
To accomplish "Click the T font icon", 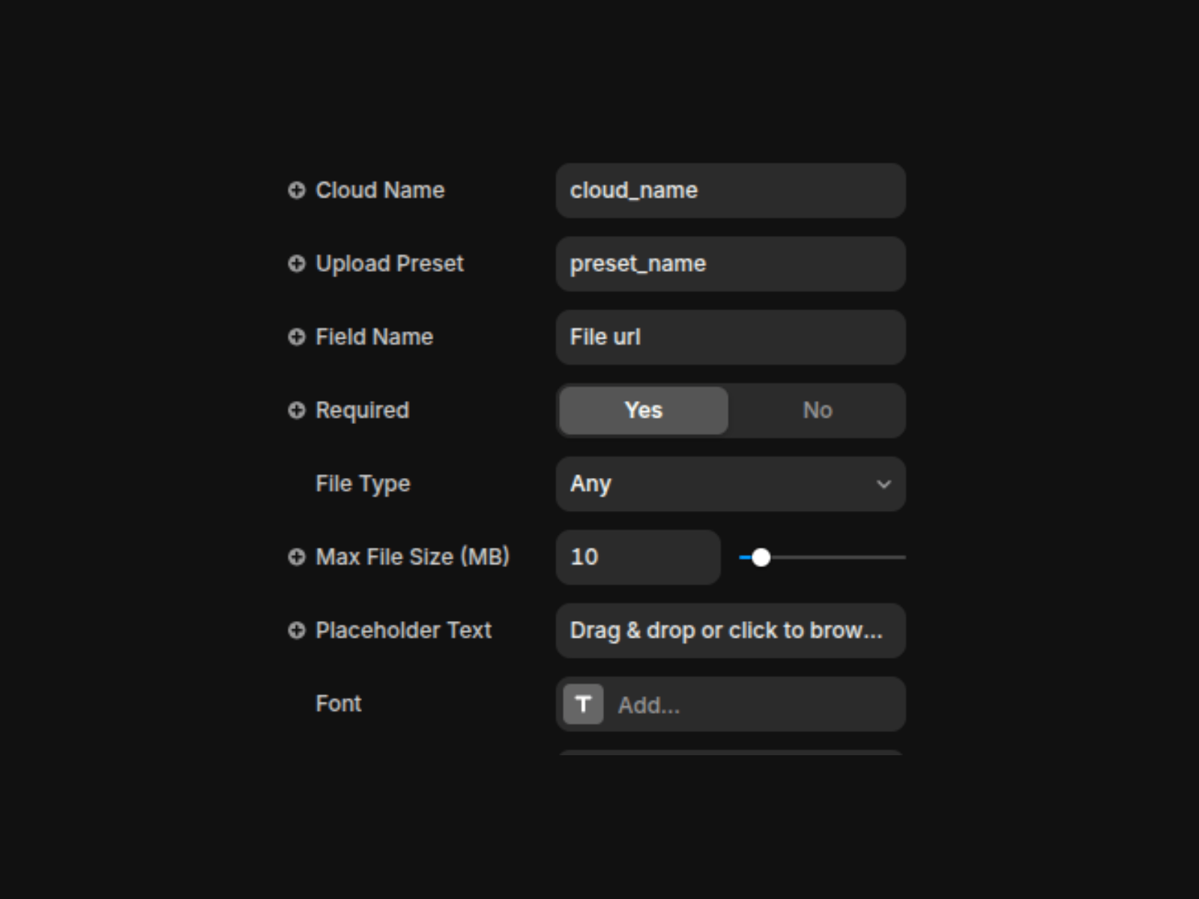I will 583,704.
